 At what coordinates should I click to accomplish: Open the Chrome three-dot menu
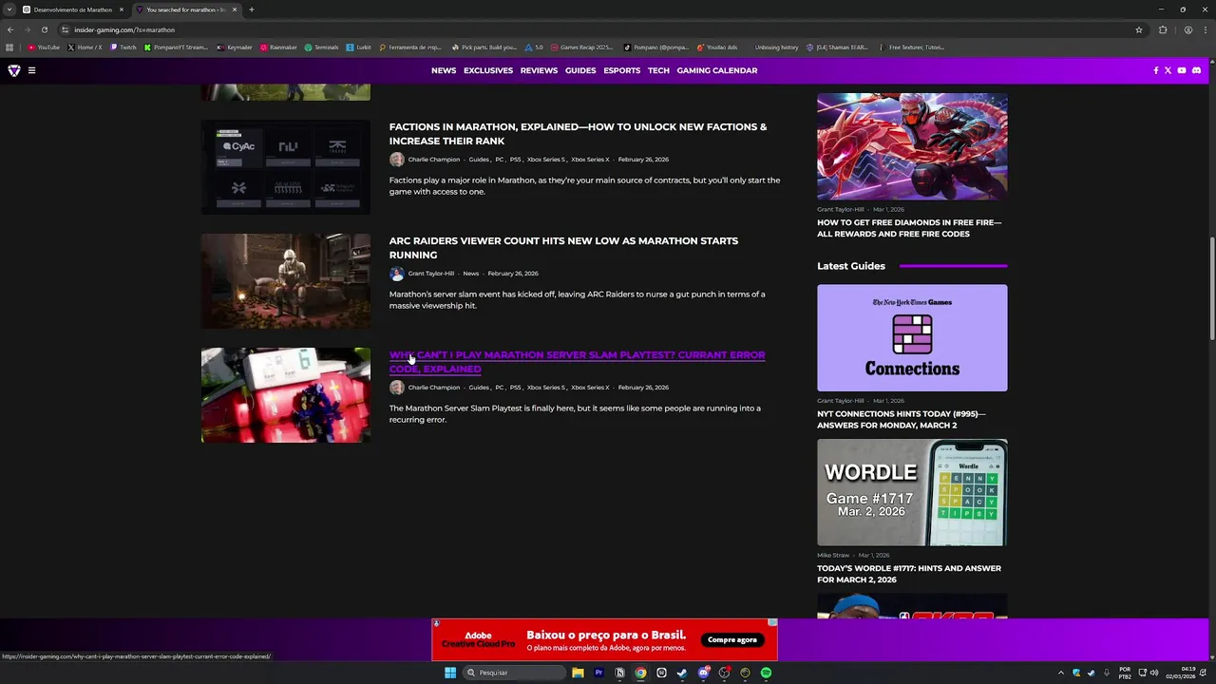tap(1205, 29)
